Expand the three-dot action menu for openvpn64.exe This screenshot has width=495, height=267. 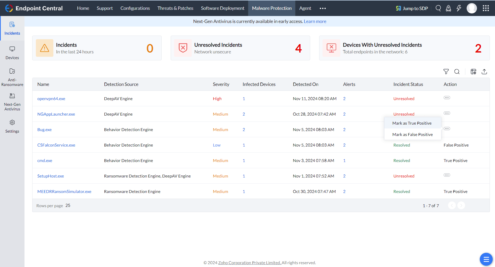(x=447, y=98)
